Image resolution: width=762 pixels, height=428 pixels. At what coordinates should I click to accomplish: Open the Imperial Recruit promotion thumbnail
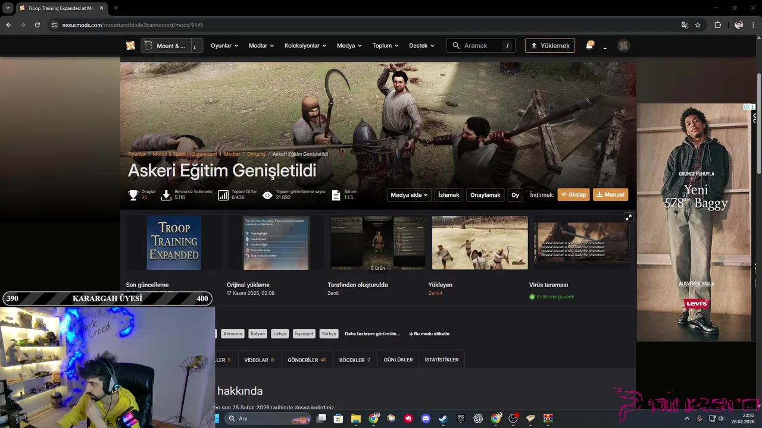coord(581,243)
